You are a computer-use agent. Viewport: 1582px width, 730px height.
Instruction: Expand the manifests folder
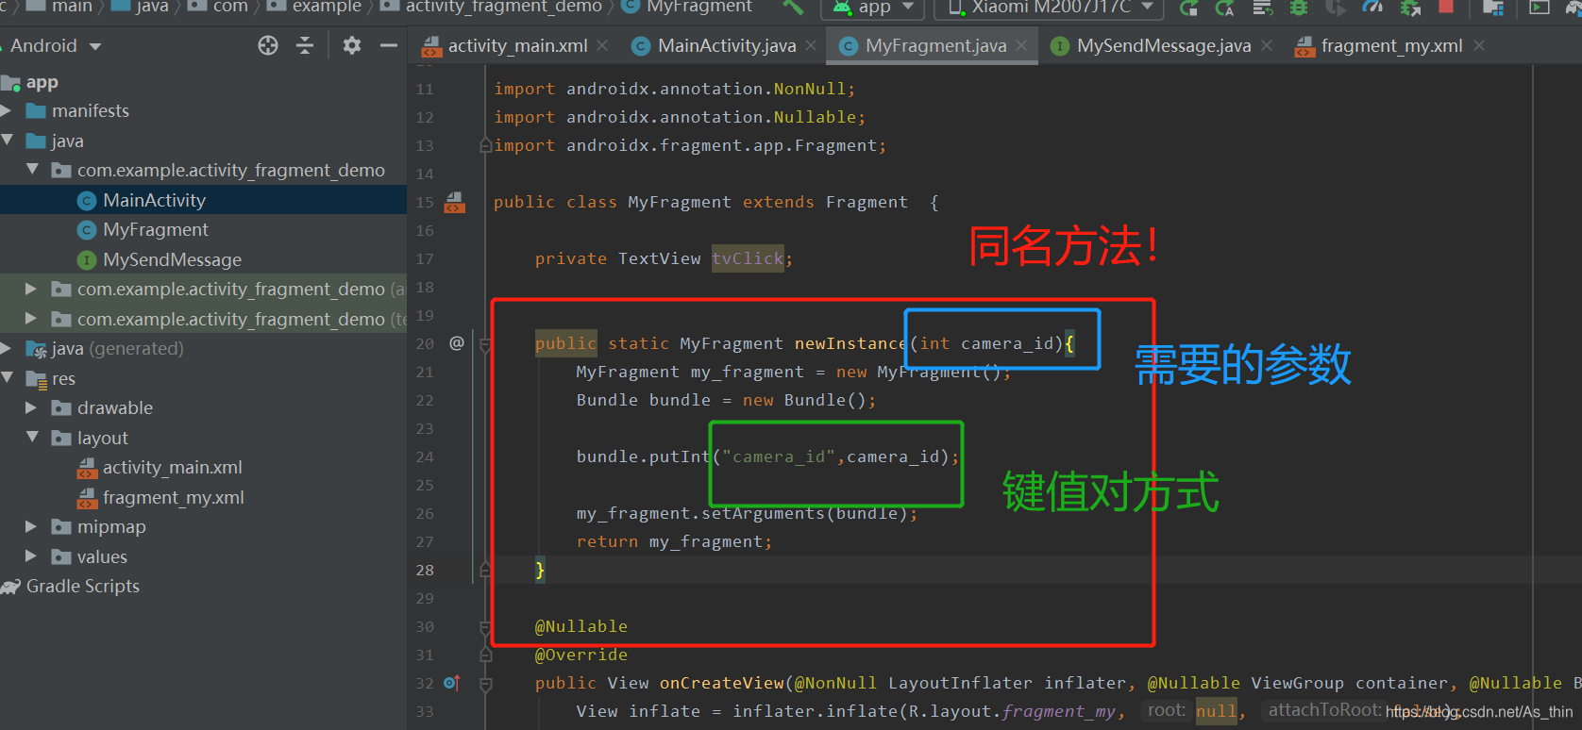coord(7,110)
